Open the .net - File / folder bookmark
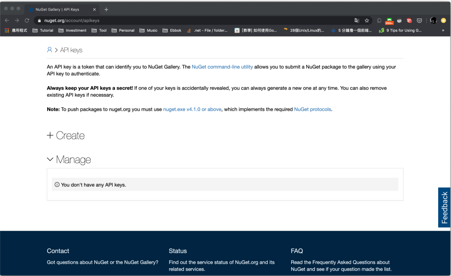451x276 pixels. 207,30
